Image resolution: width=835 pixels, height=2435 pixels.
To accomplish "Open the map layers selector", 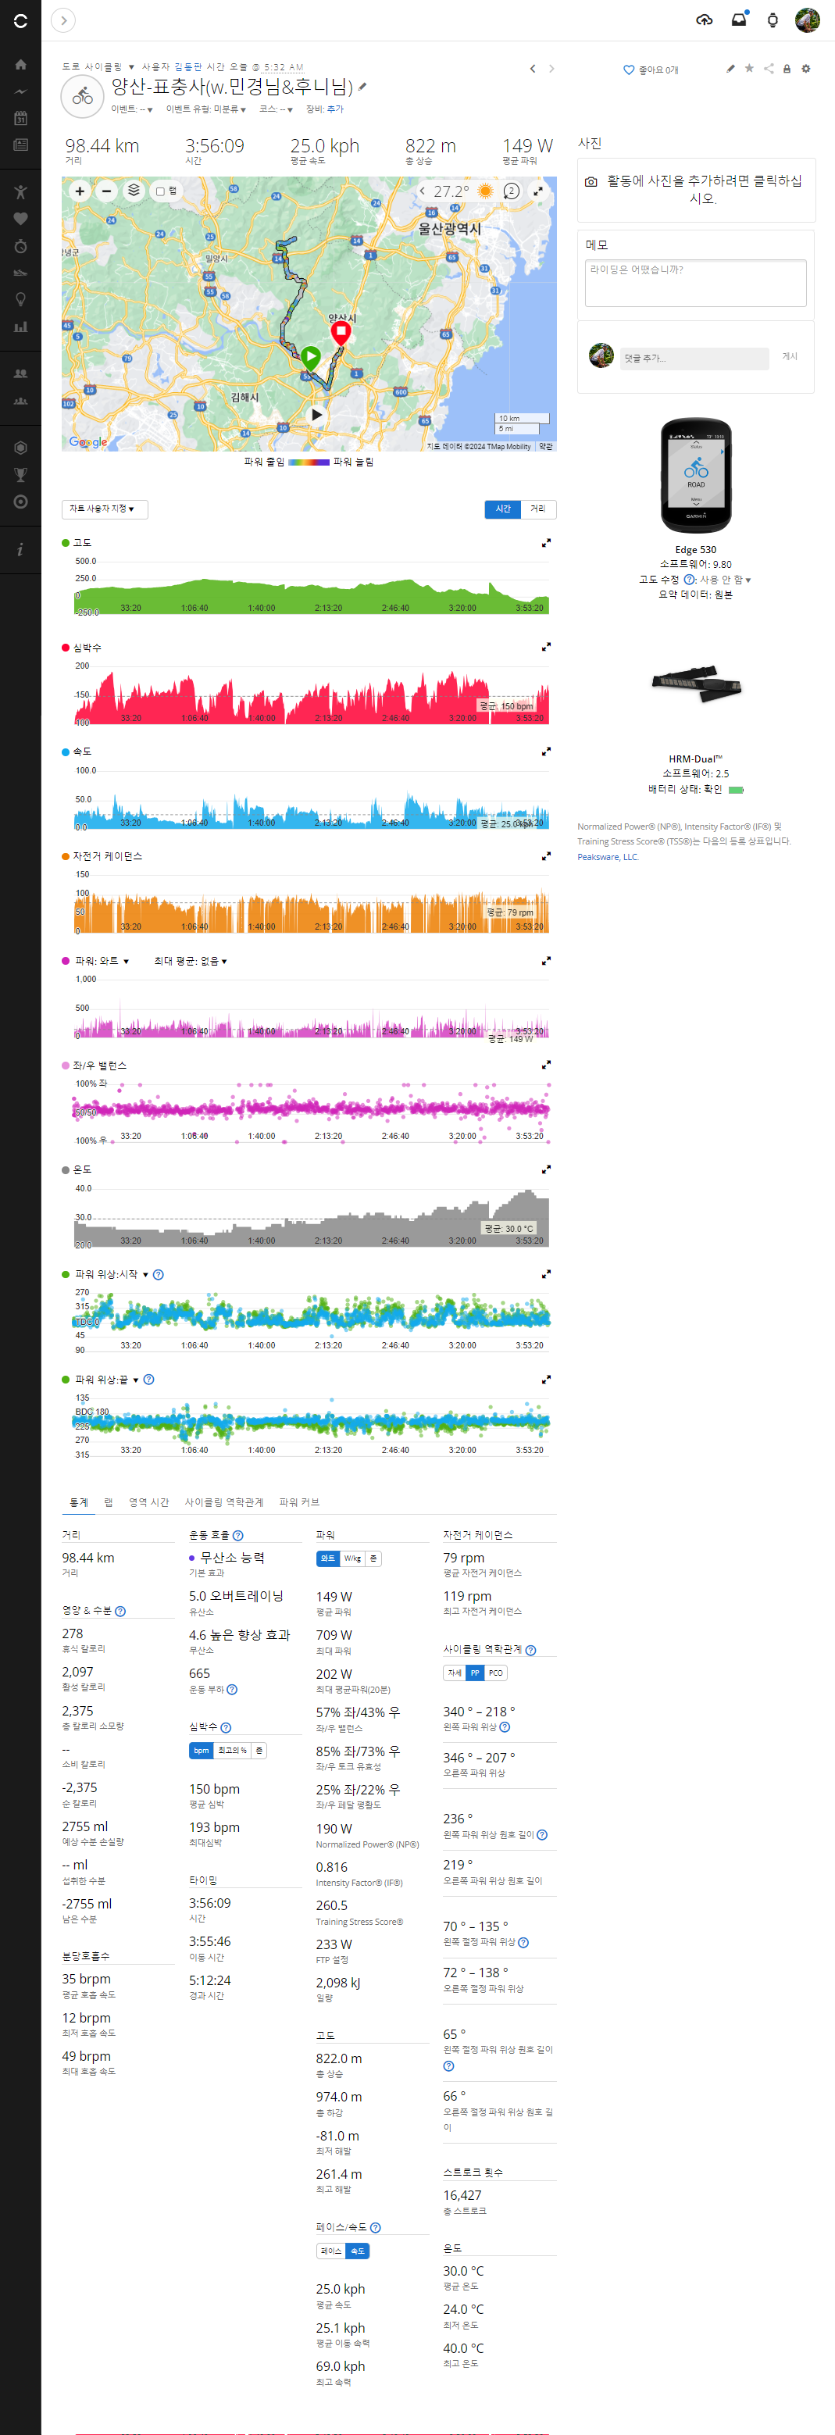I will pos(134,191).
